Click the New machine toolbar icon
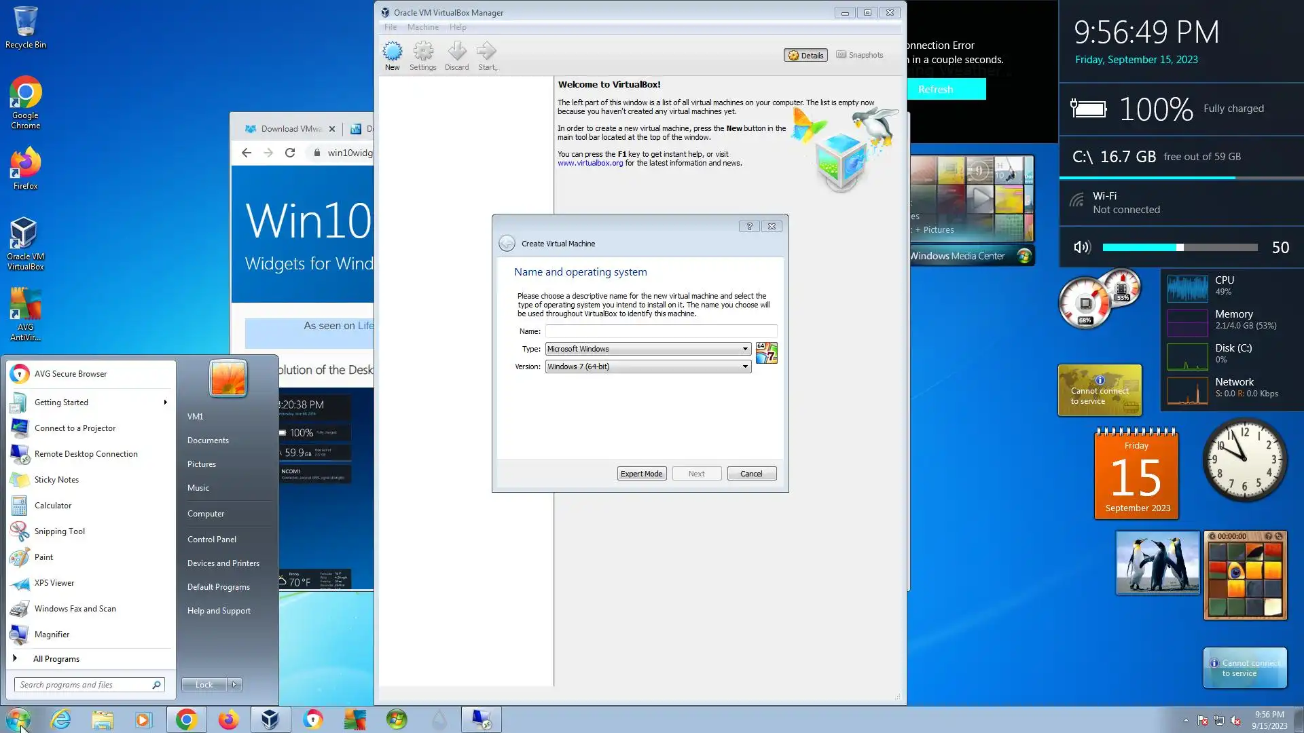1304x733 pixels. pos(392,54)
